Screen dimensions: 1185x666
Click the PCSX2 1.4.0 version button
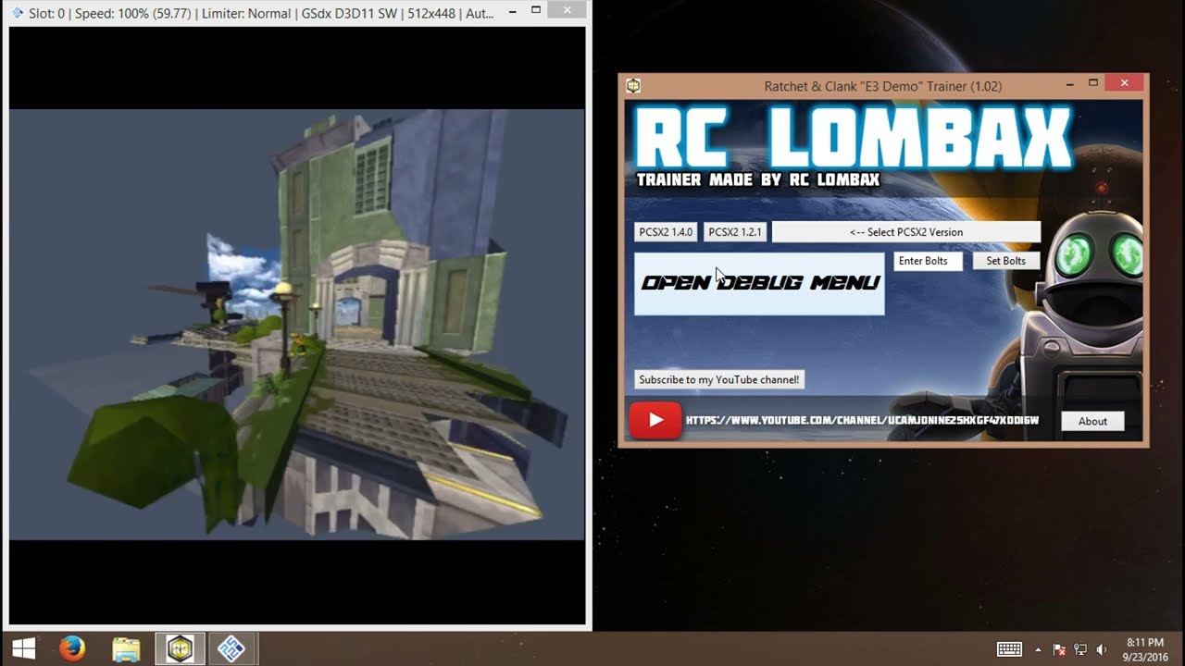[666, 232]
